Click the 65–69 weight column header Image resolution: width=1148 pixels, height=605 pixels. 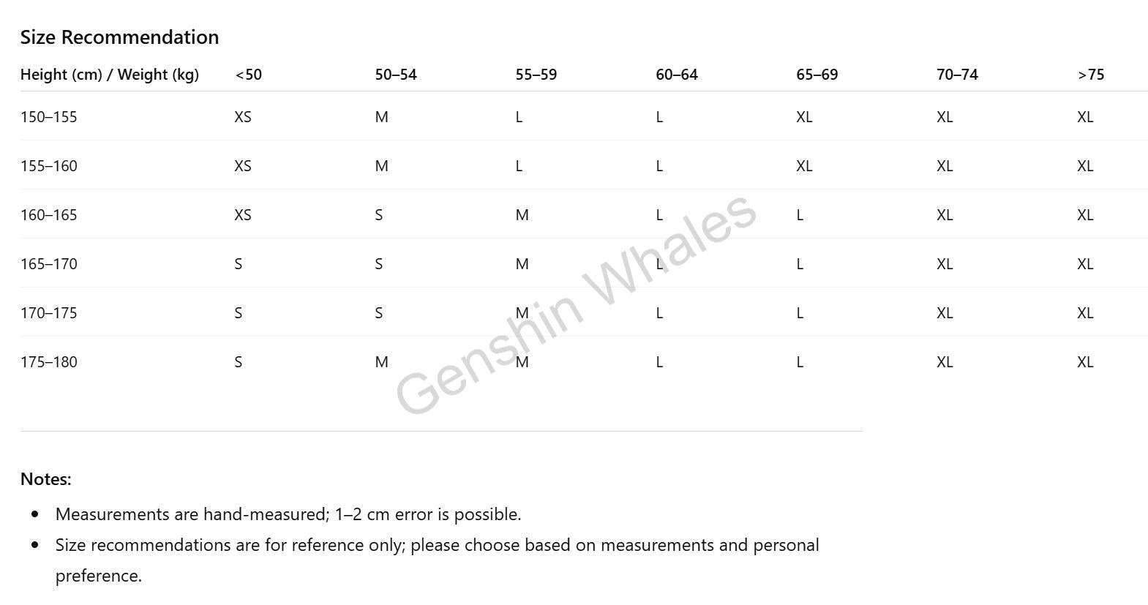point(817,75)
